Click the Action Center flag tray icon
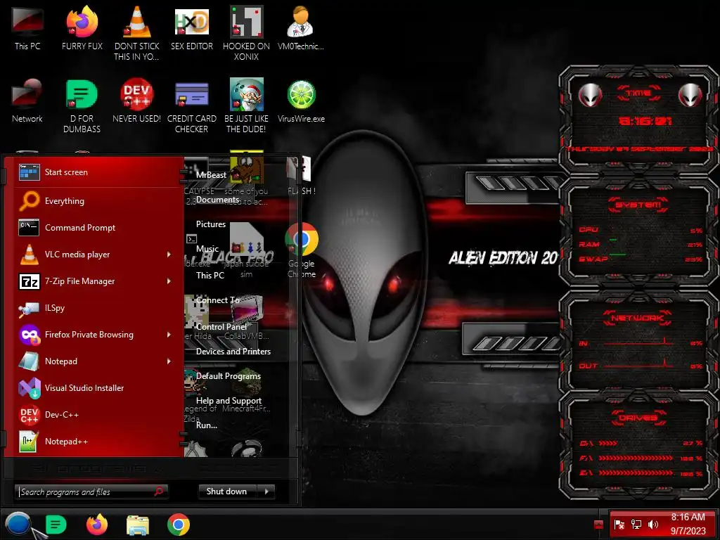Image resolution: width=720 pixels, height=540 pixels. point(619,525)
